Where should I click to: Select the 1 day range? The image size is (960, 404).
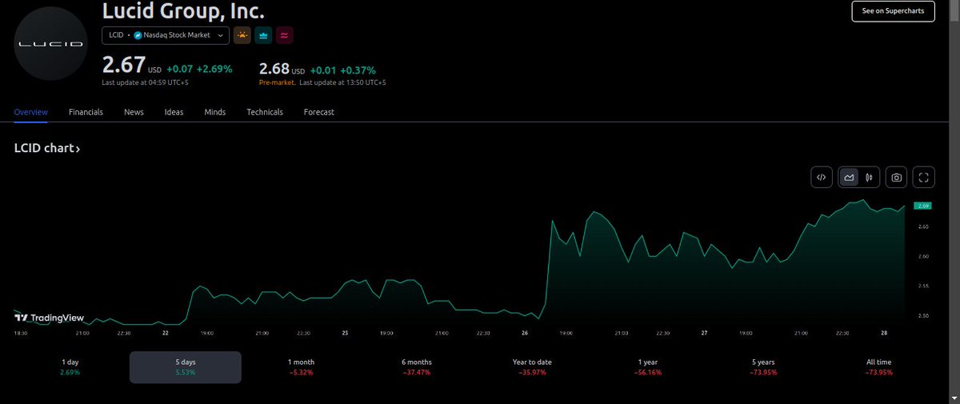tap(71, 367)
